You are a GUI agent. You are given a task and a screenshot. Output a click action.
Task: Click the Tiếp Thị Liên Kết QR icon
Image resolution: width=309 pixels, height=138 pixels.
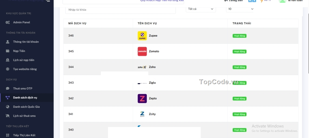(8, 135)
